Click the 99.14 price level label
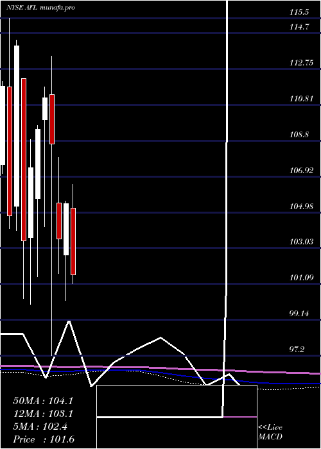 click(x=299, y=314)
